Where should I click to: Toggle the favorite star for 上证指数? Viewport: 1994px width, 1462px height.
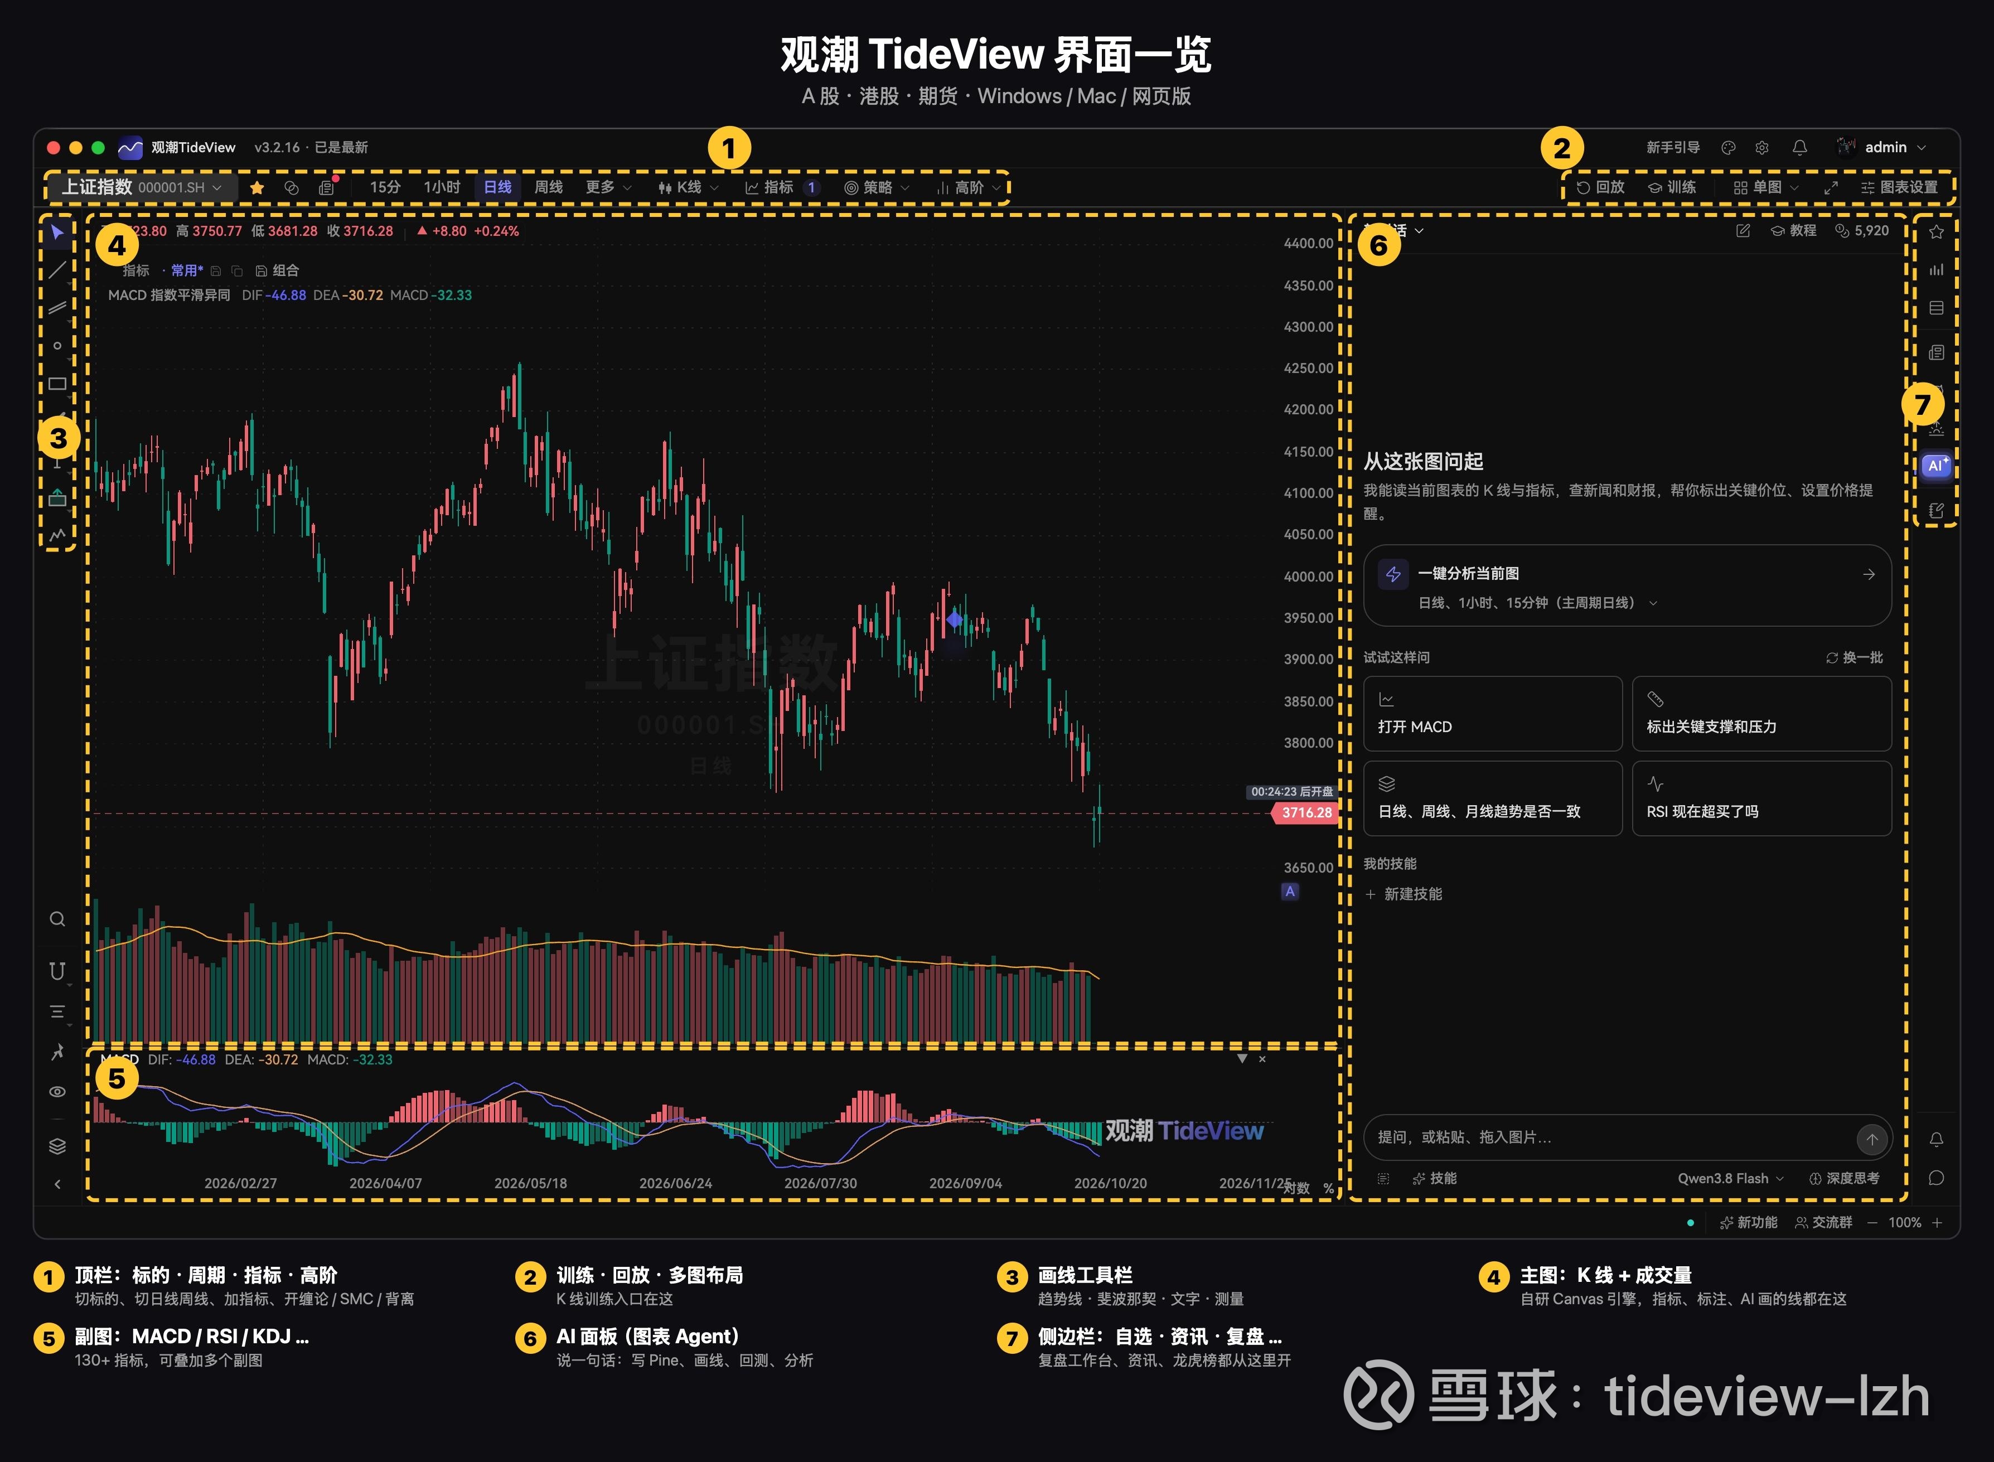coord(258,187)
